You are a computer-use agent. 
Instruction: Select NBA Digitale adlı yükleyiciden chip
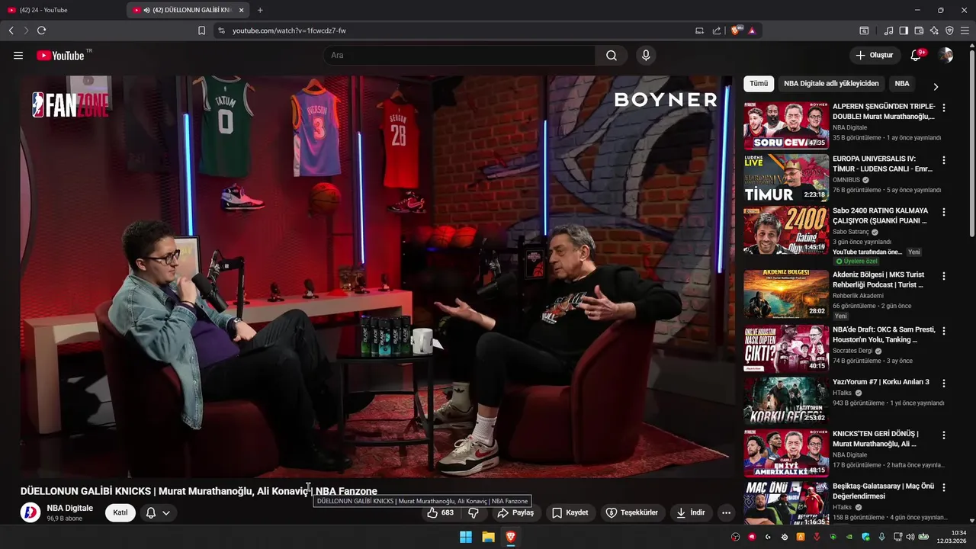(831, 84)
